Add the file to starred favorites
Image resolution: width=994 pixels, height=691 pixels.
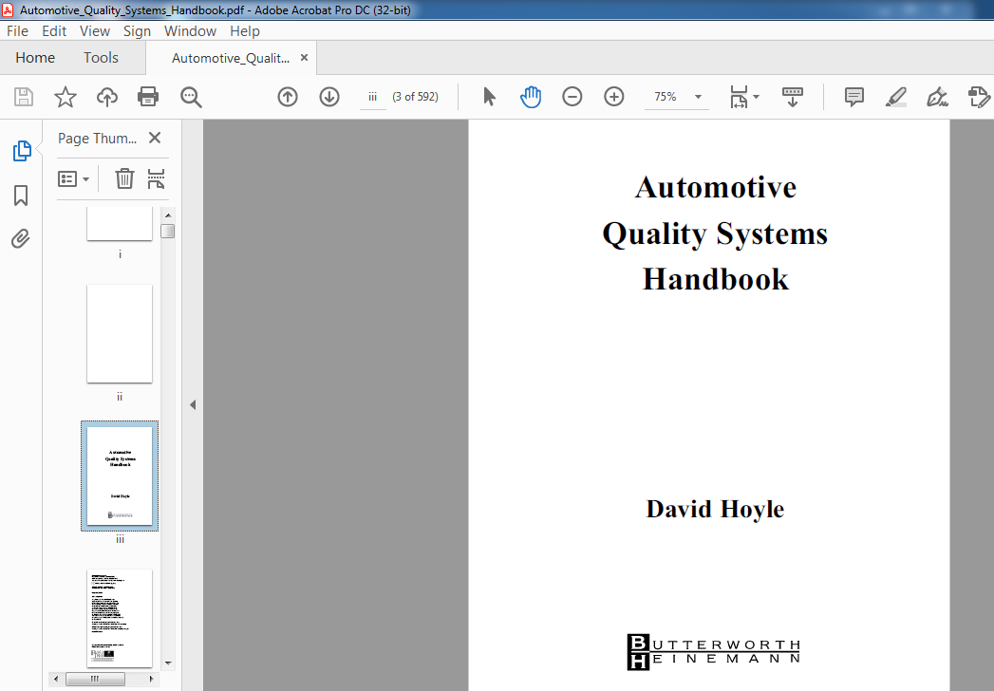click(x=66, y=97)
